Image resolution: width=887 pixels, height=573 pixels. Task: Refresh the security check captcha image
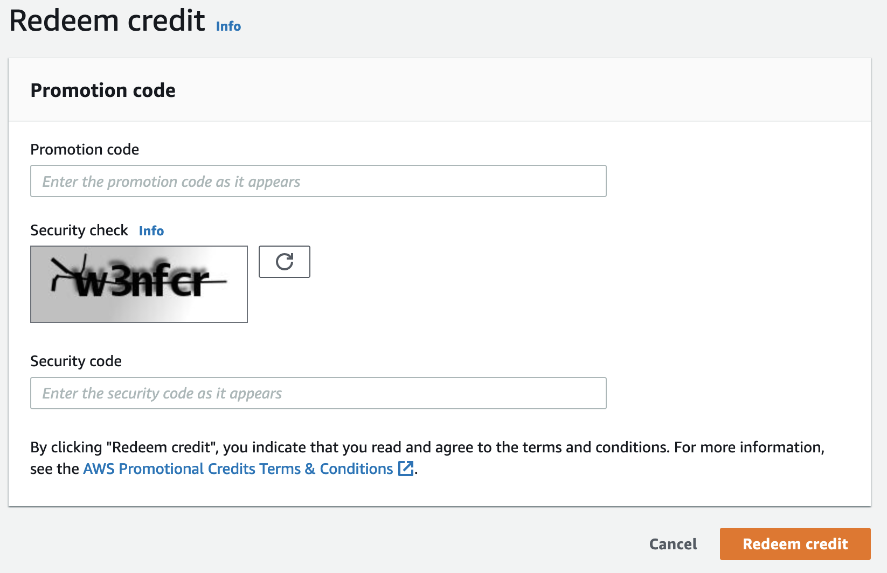pyautogui.click(x=285, y=262)
